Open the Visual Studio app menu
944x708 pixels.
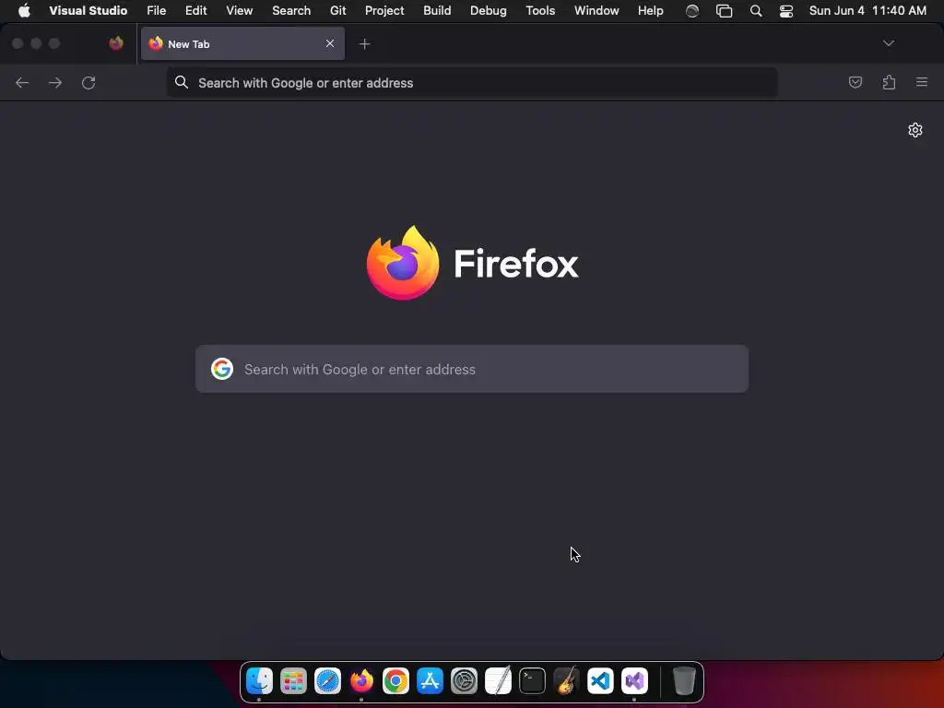pyautogui.click(x=88, y=11)
